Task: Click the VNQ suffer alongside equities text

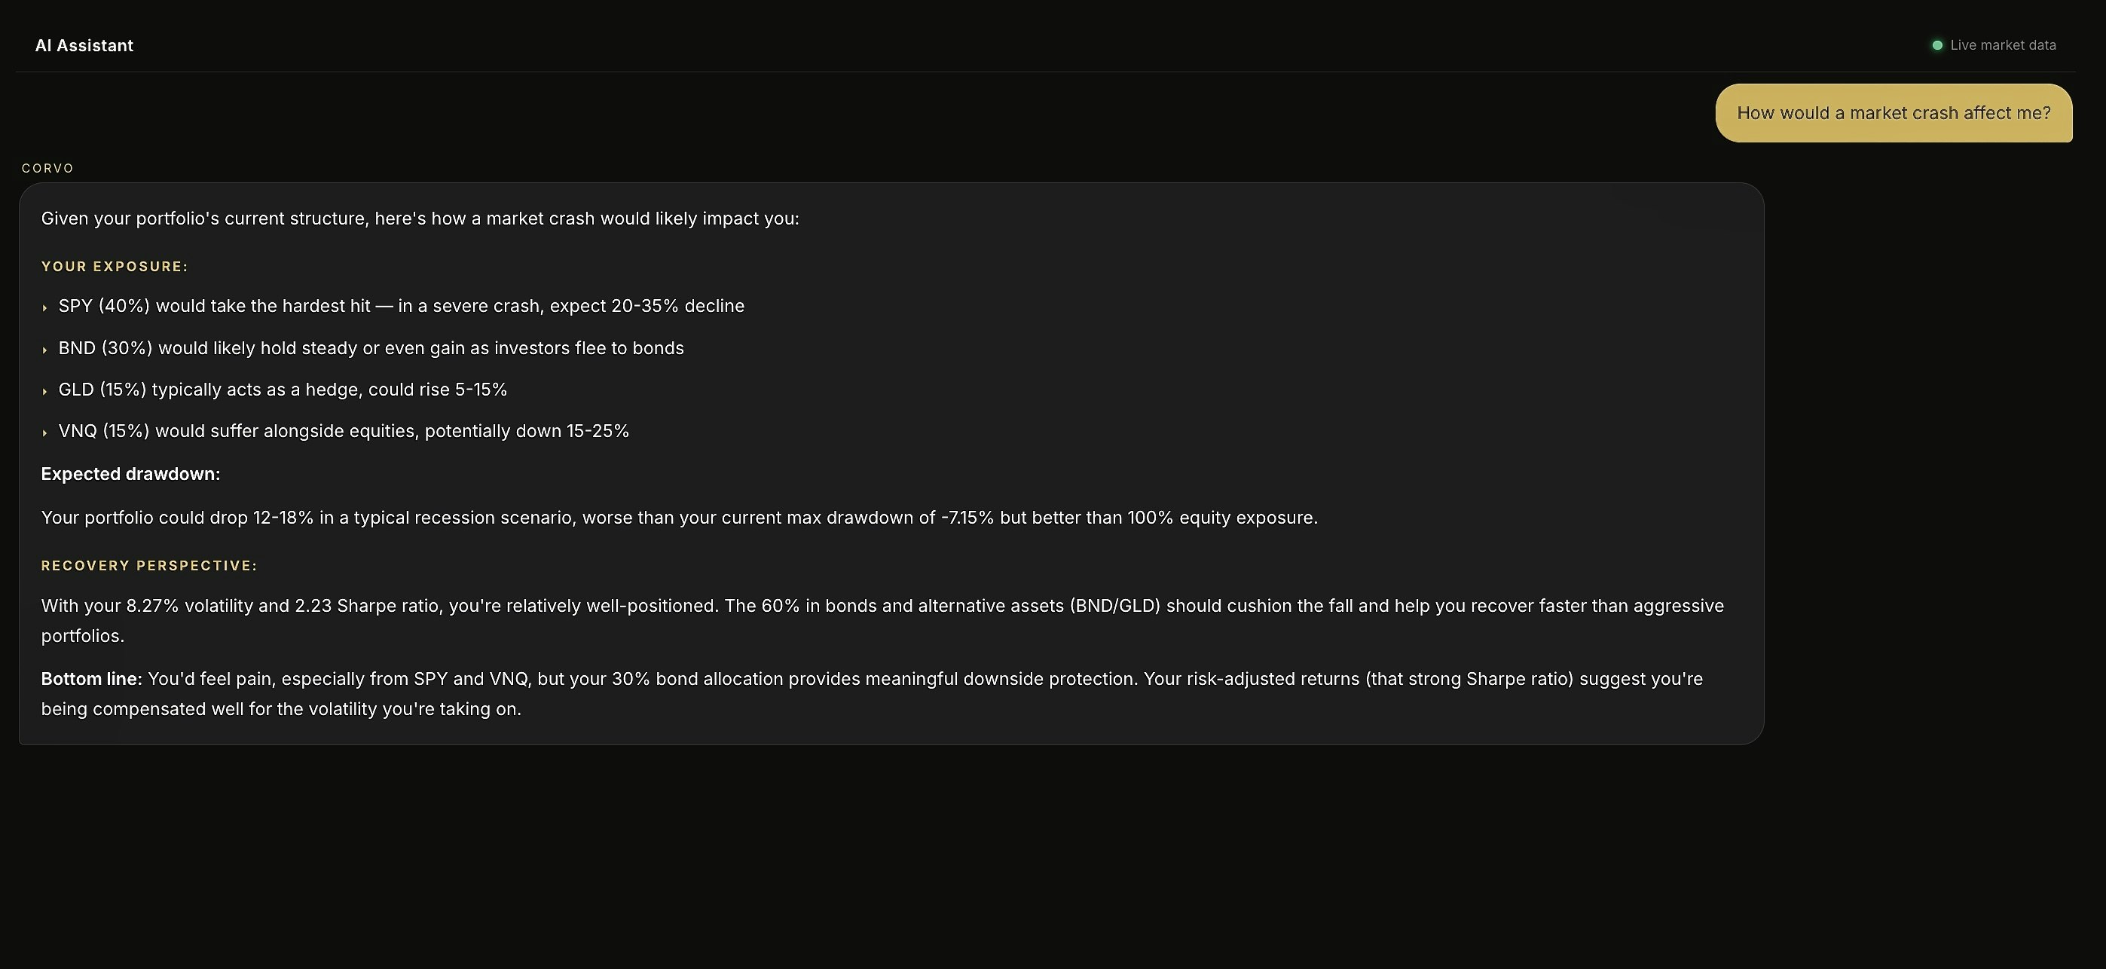Action: pyautogui.click(x=344, y=431)
